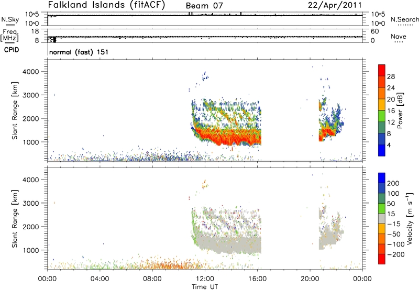Click the 'Beam 07' label
The width and height of the screenshot is (419, 290).
tap(204, 6)
